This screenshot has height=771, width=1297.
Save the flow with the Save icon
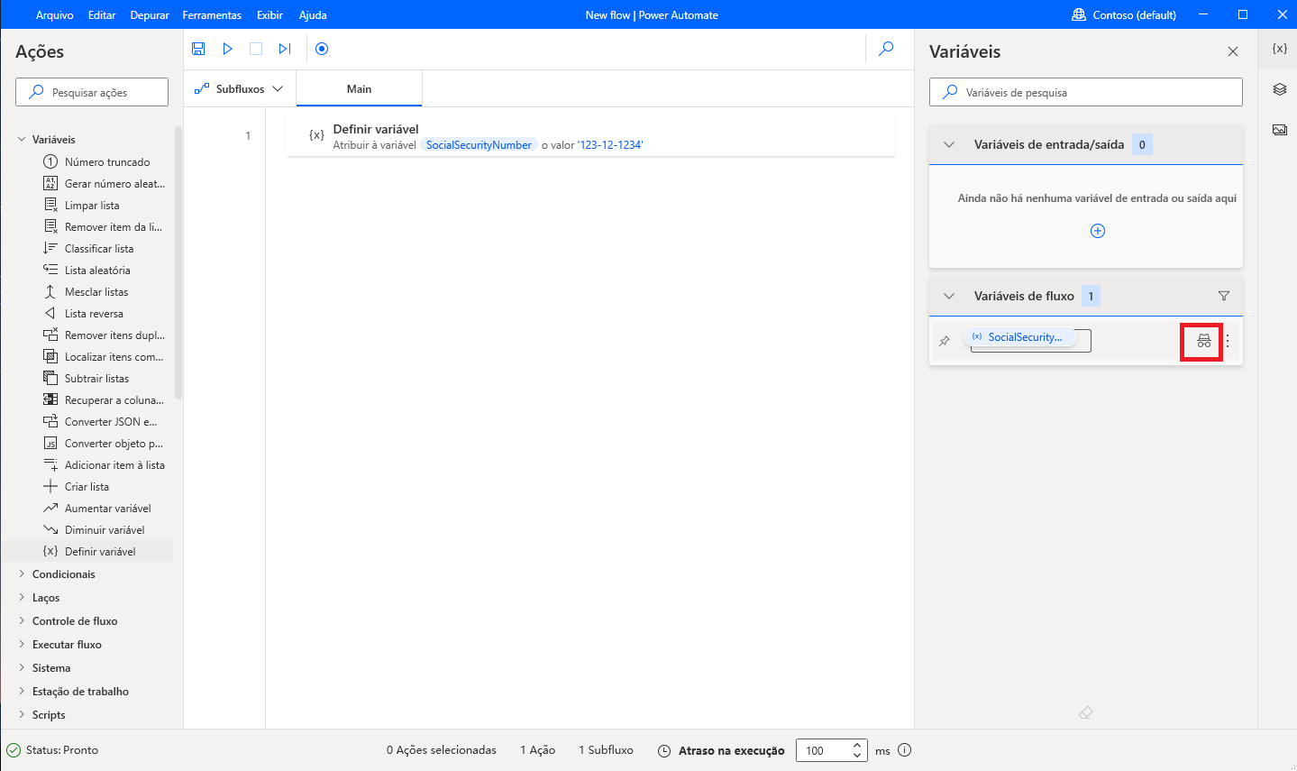coord(199,49)
